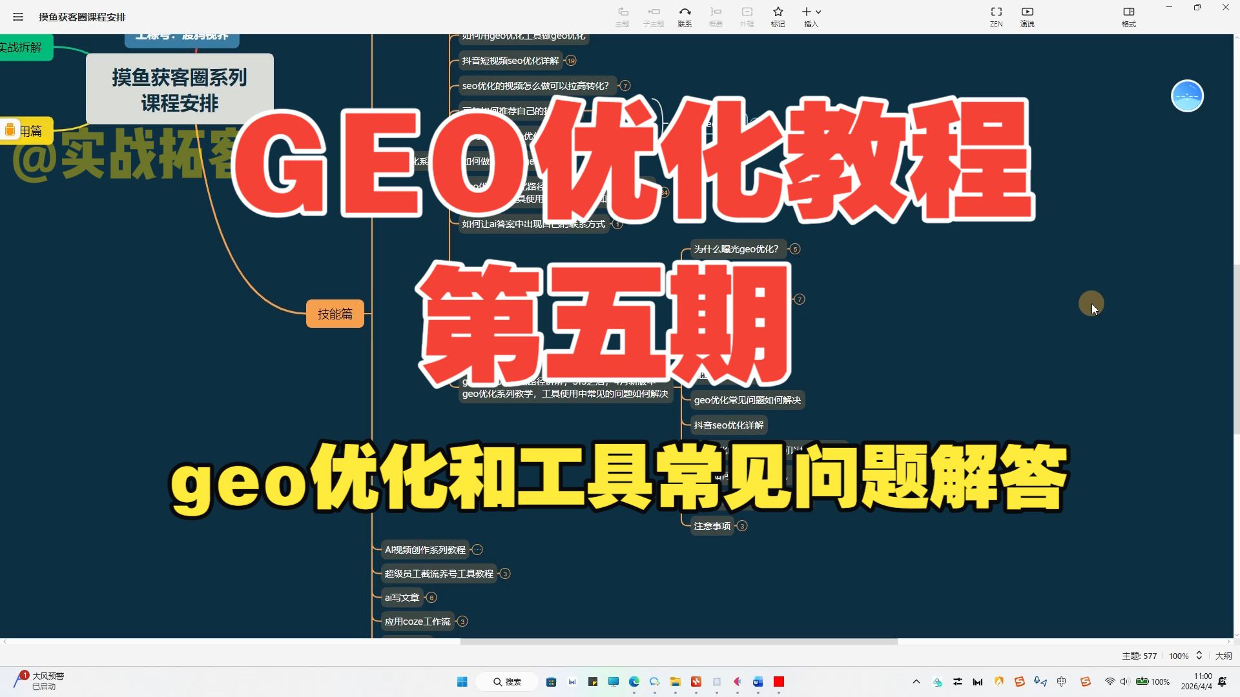
Task: Select the node geo优化常见问题如何解决
Action: point(747,400)
